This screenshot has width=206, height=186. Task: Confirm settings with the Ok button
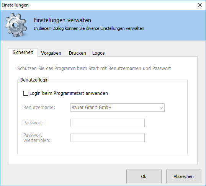point(144,176)
